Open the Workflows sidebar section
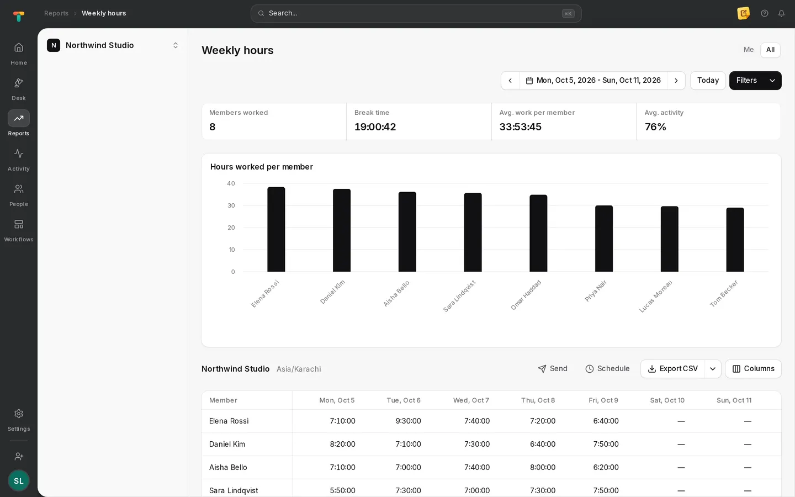This screenshot has width=795, height=497. [19, 230]
